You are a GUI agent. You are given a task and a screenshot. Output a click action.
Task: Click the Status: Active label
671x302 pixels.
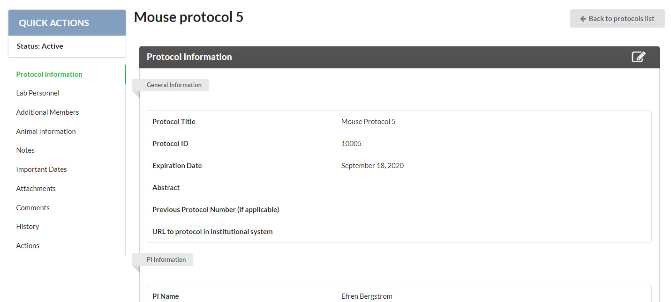pos(40,46)
